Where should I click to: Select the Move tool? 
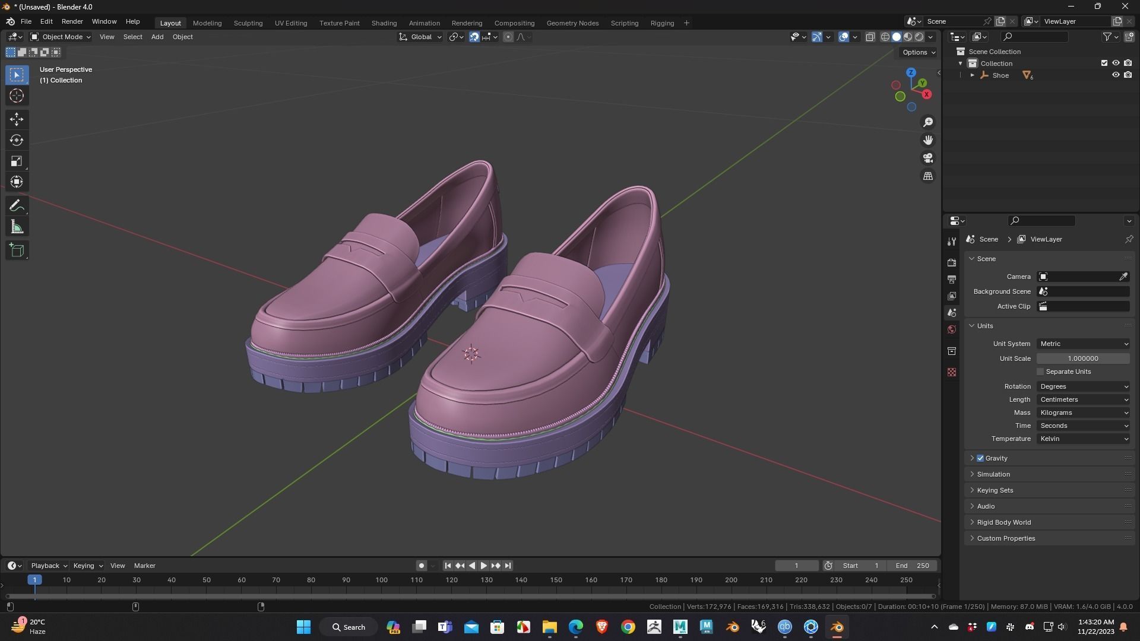17,119
